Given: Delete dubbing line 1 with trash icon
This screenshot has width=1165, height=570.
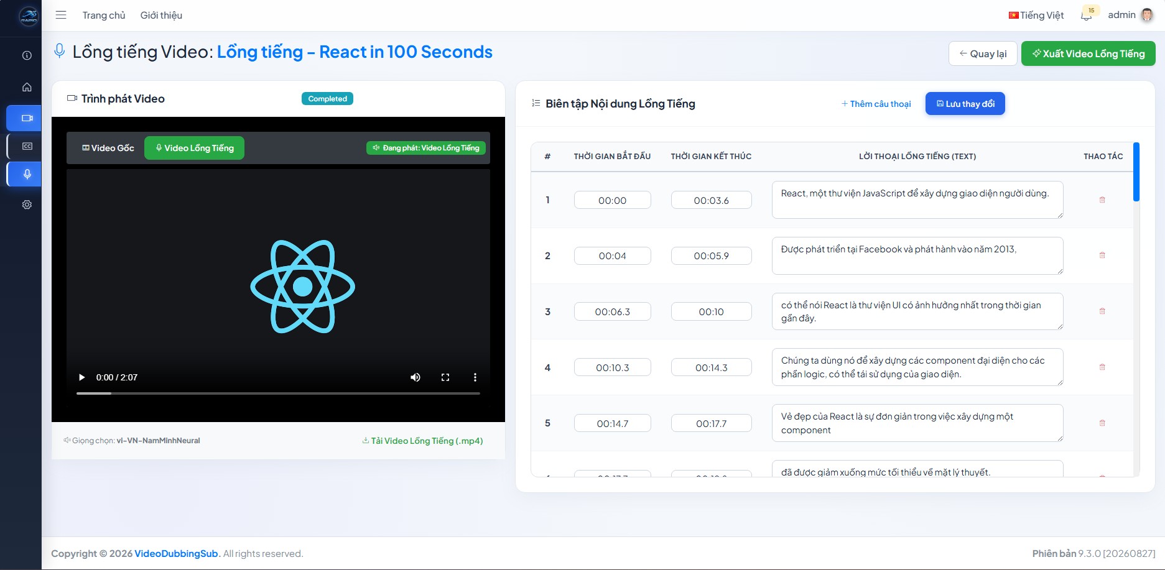Looking at the screenshot, I should coord(1102,200).
